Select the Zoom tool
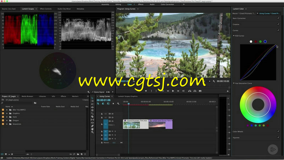This screenshot has width=284, height=160. [92, 132]
